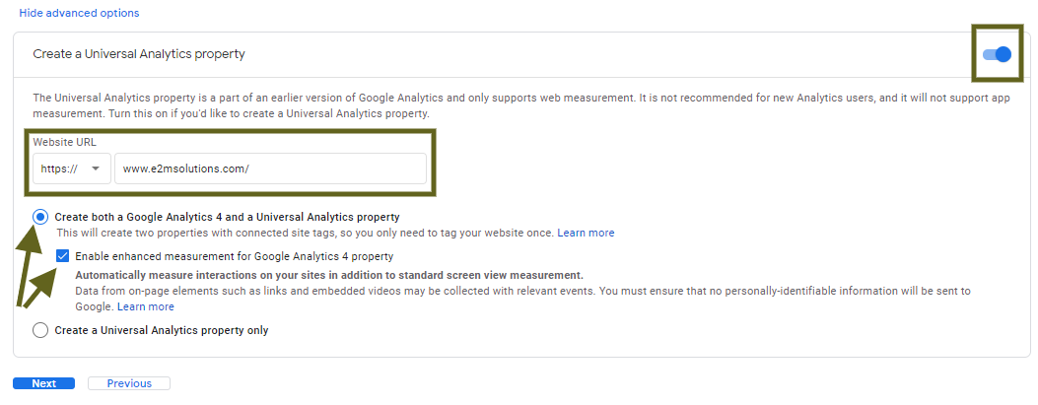Click the Website URL text field
Image resolution: width=1038 pixels, height=405 pixels.
pos(270,169)
